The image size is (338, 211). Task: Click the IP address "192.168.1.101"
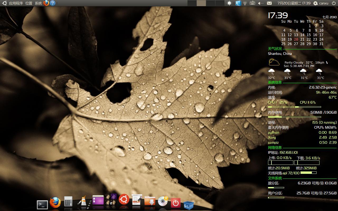(289, 152)
